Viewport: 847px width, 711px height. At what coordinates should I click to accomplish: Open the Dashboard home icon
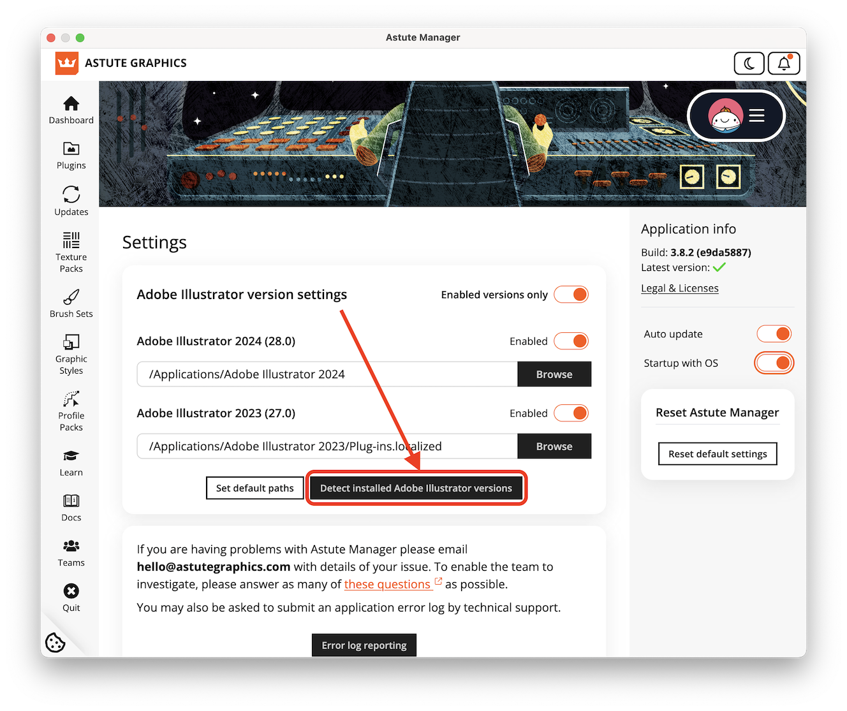71,110
